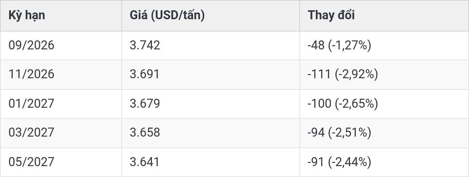Select the price value 3.641

[144, 162]
